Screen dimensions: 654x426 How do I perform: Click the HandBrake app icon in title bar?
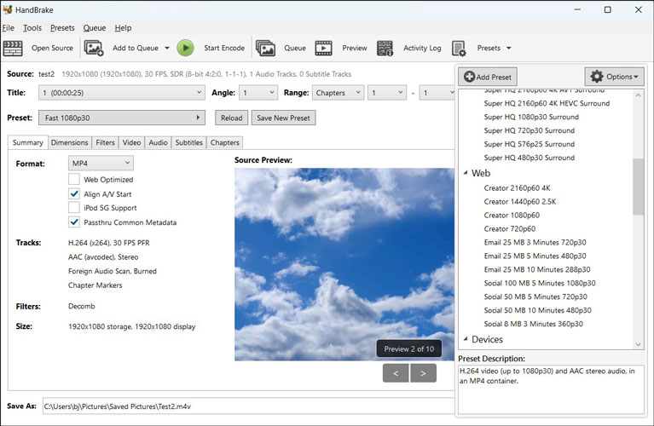(x=8, y=9)
